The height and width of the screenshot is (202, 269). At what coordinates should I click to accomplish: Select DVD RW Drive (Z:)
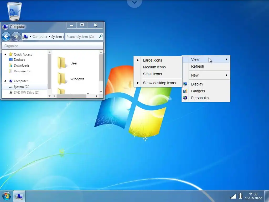click(27, 92)
